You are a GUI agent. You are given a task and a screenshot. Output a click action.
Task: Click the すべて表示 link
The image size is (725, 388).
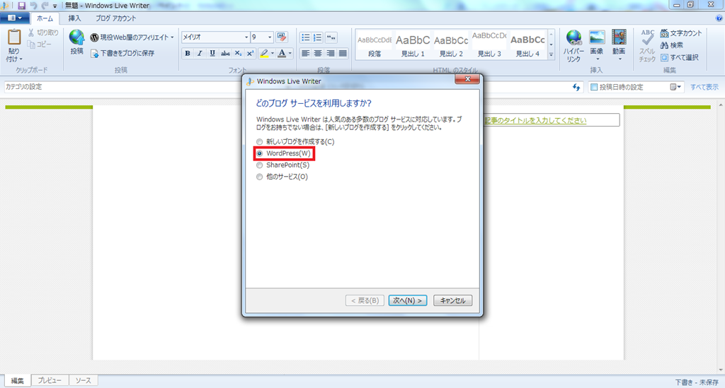[704, 87]
